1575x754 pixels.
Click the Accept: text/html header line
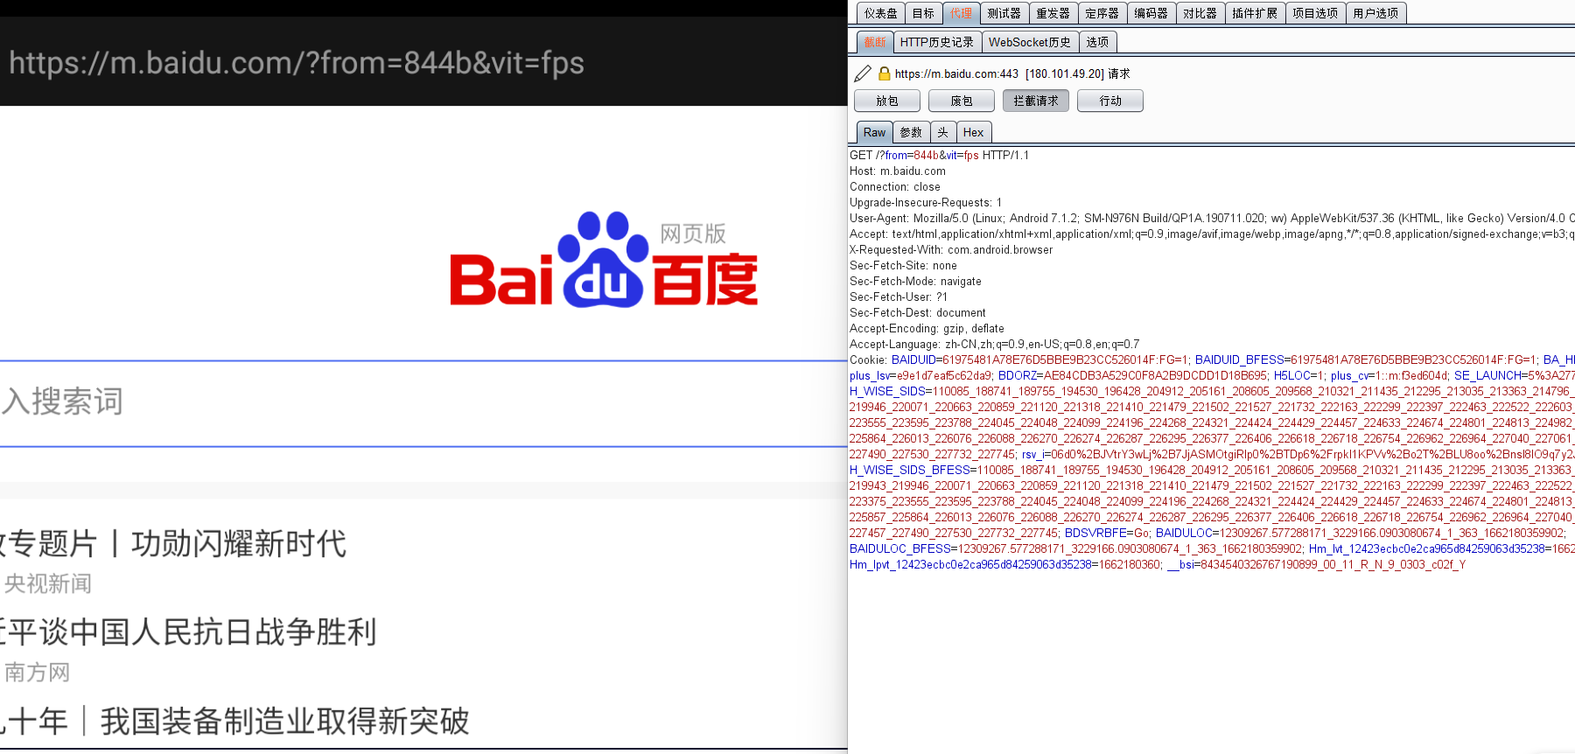1212,234
